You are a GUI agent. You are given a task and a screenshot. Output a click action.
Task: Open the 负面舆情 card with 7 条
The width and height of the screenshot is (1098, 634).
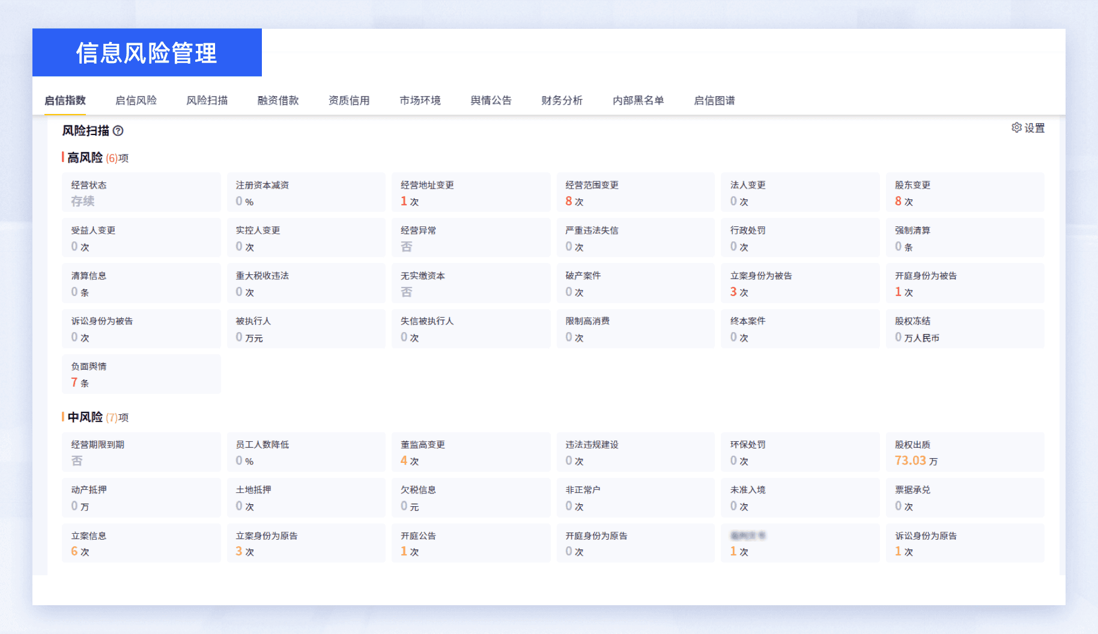click(141, 374)
